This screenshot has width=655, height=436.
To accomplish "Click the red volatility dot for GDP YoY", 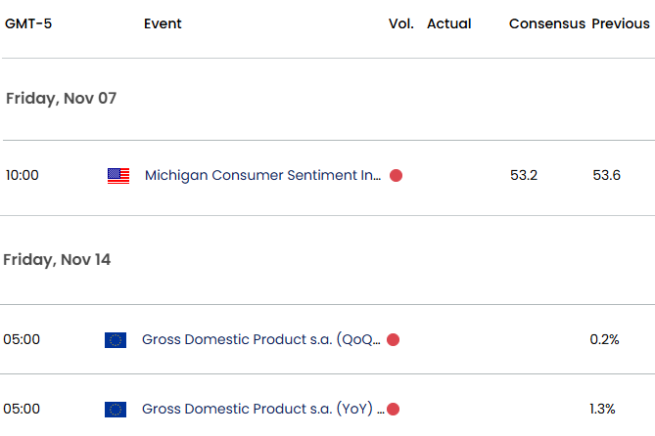I will (393, 409).
